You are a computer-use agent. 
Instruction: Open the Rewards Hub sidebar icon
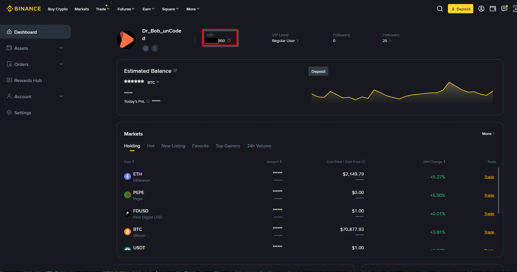click(9, 80)
